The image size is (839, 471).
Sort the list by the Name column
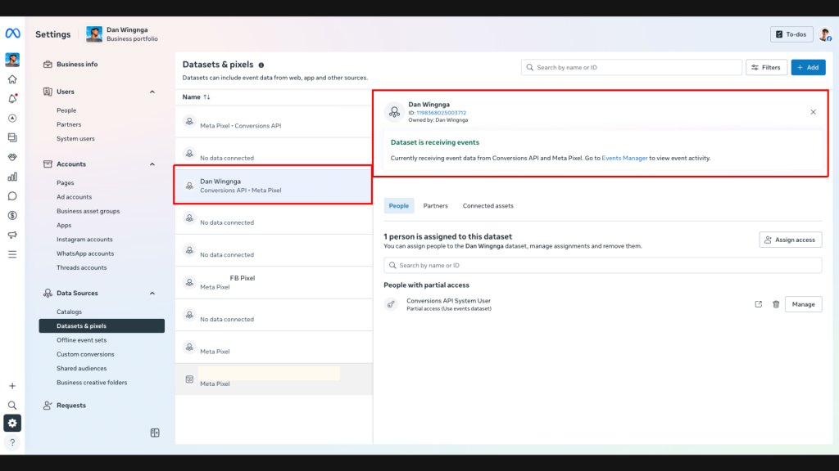(197, 96)
